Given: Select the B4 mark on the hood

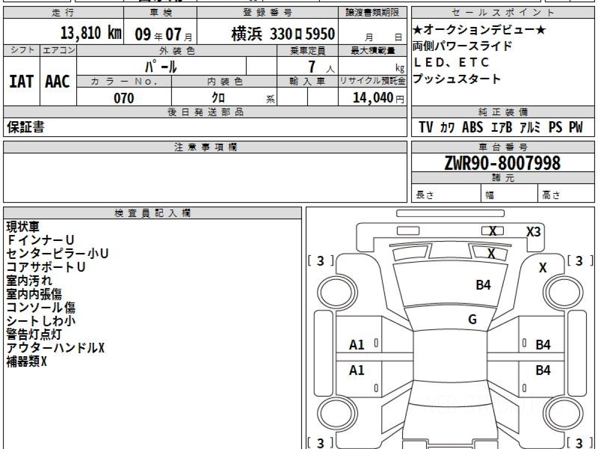Looking at the screenshot, I should (483, 285).
